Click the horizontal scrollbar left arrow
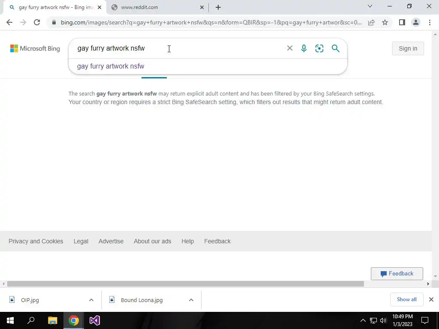 [x=3, y=284]
